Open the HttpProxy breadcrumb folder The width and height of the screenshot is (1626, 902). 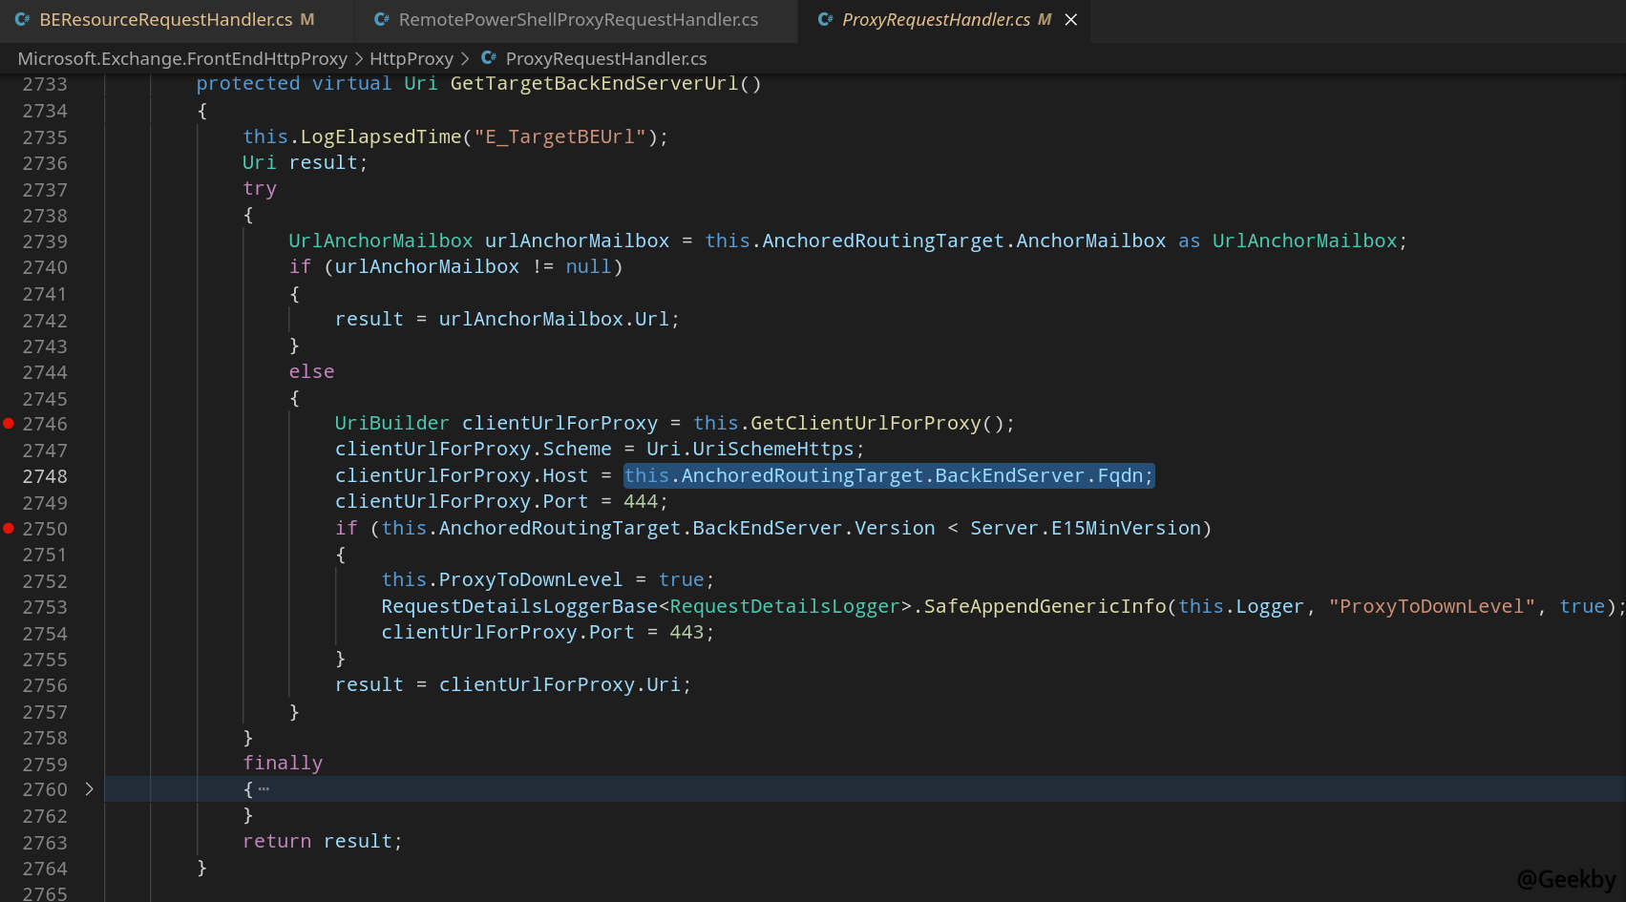411,58
